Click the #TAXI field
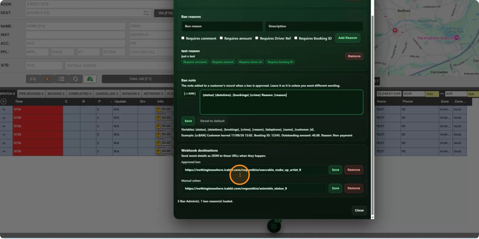Image resolution: width=479 pixels, height=239 pixels. click(63, 52)
